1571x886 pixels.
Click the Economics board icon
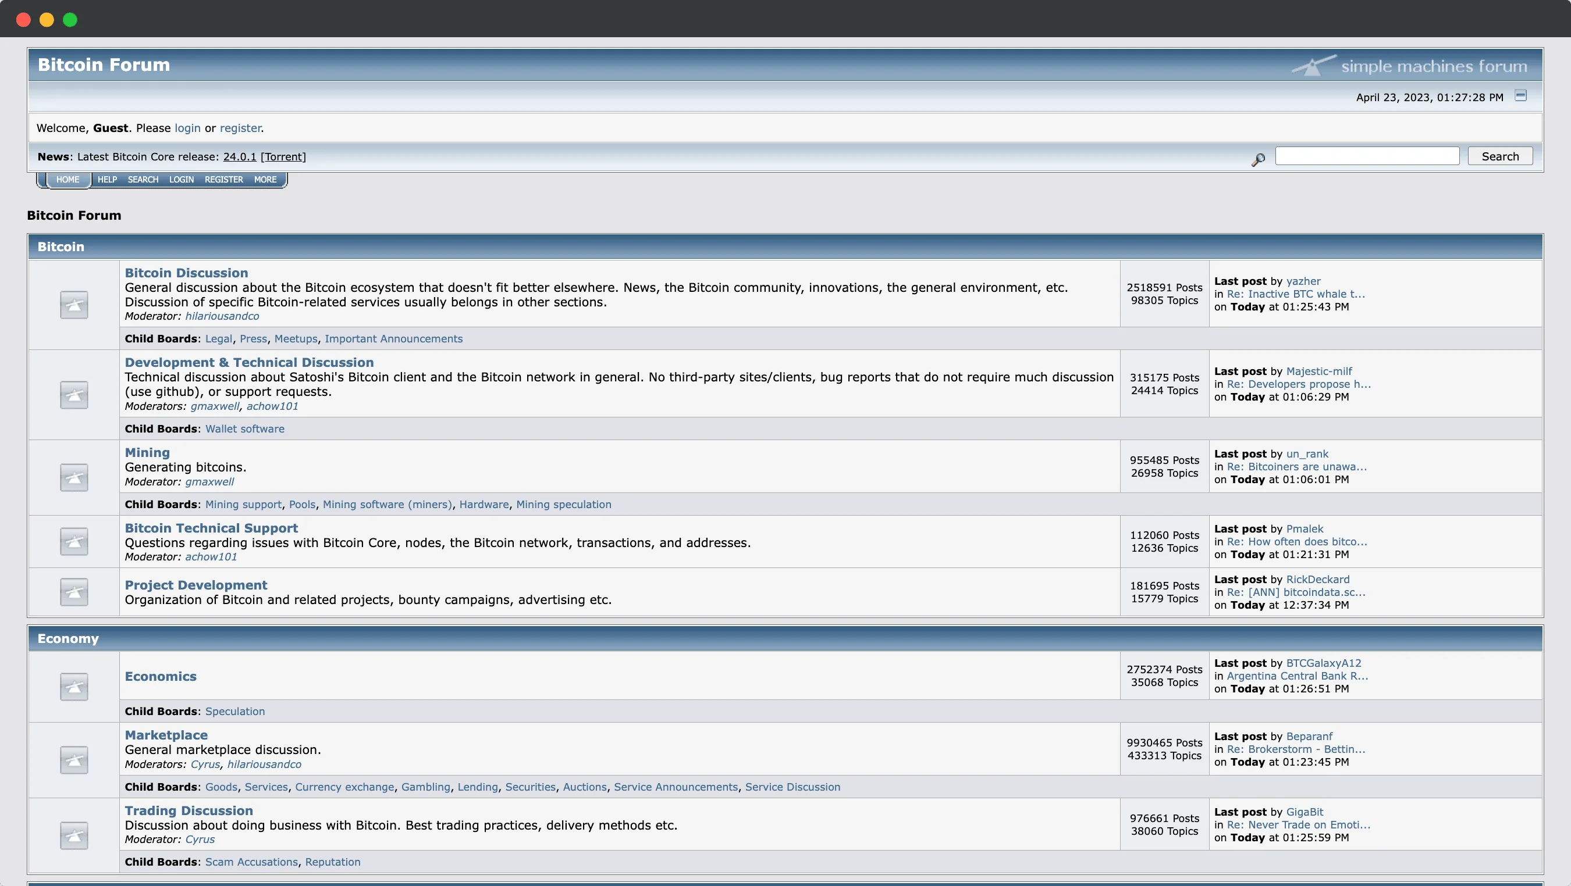(73, 686)
